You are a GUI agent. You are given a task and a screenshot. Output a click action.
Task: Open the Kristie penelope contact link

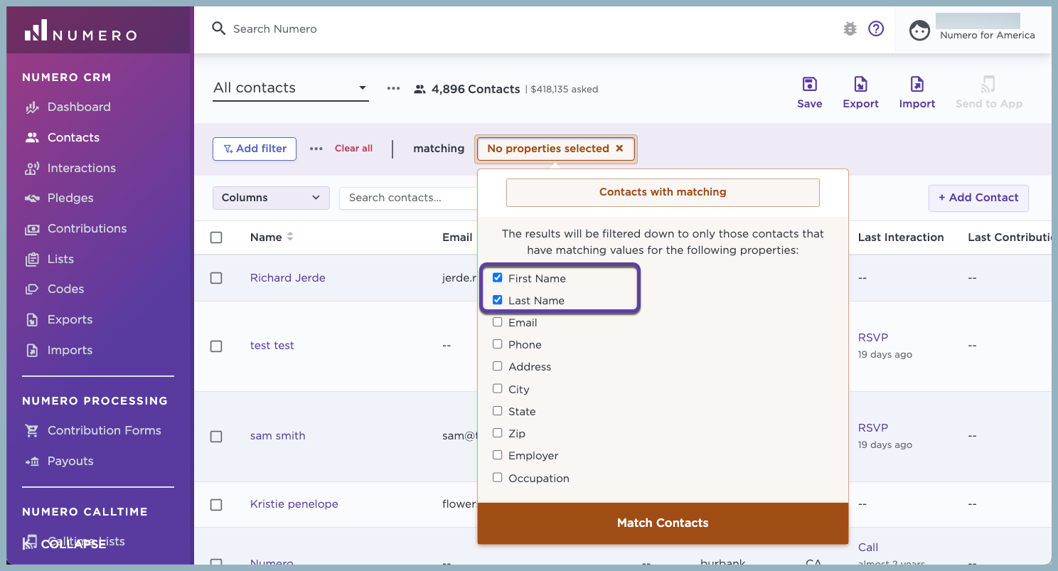click(x=294, y=504)
